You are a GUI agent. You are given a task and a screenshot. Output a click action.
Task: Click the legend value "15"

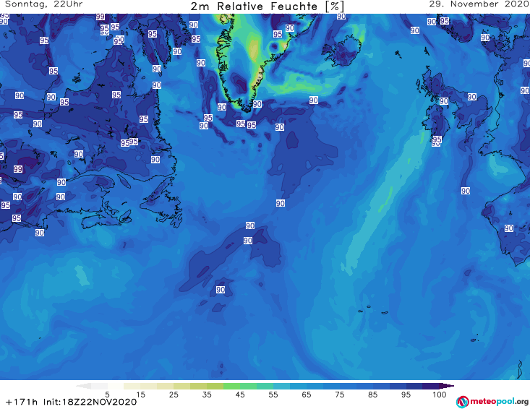140,395
